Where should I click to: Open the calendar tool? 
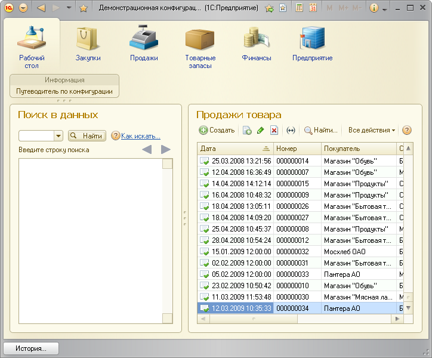pos(313,8)
